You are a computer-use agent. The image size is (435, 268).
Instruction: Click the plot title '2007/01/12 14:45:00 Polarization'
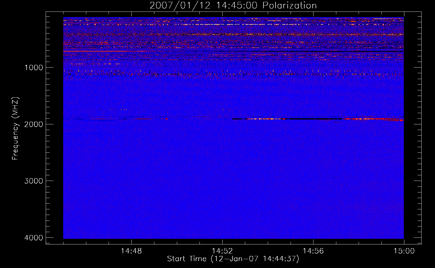point(233,6)
